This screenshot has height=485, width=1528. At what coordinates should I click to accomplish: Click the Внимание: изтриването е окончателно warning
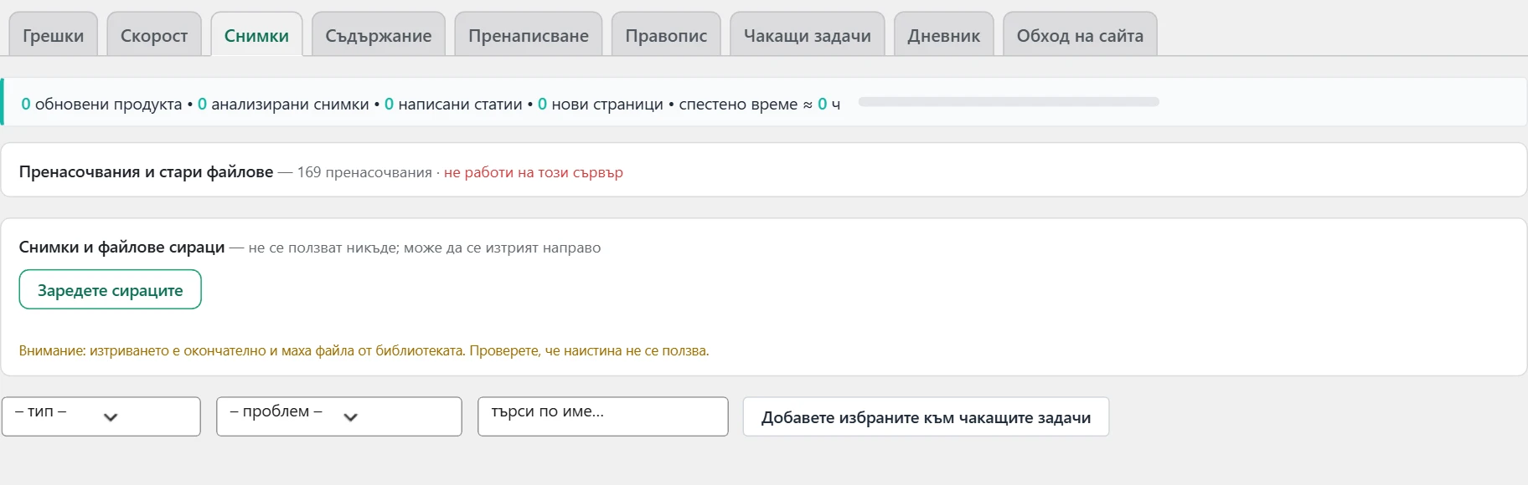coord(364,350)
